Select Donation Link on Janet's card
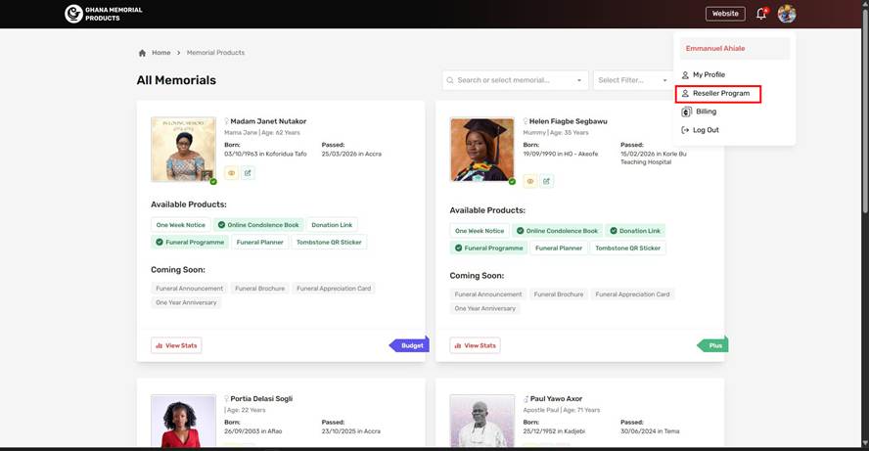 [x=332, y=225]
